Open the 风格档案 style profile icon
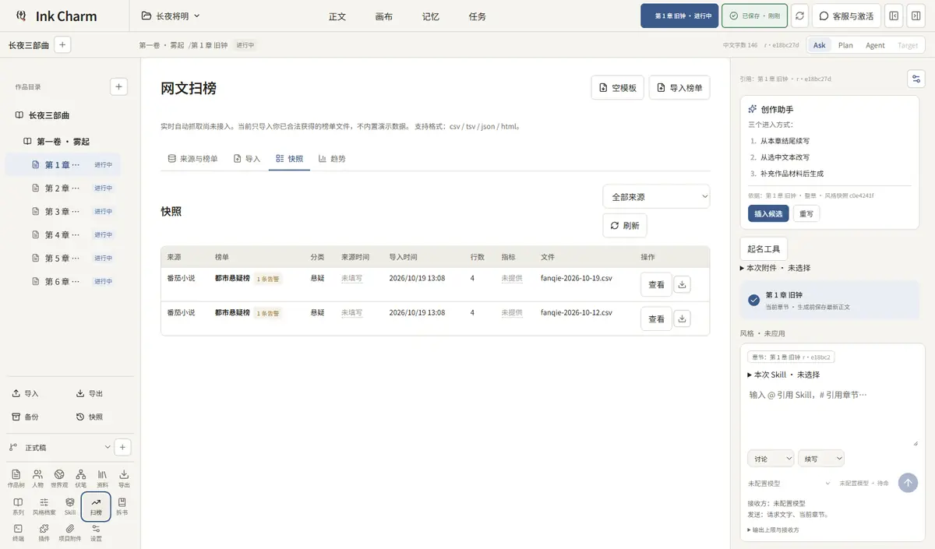The image size is (935, 549). point(44,506)
